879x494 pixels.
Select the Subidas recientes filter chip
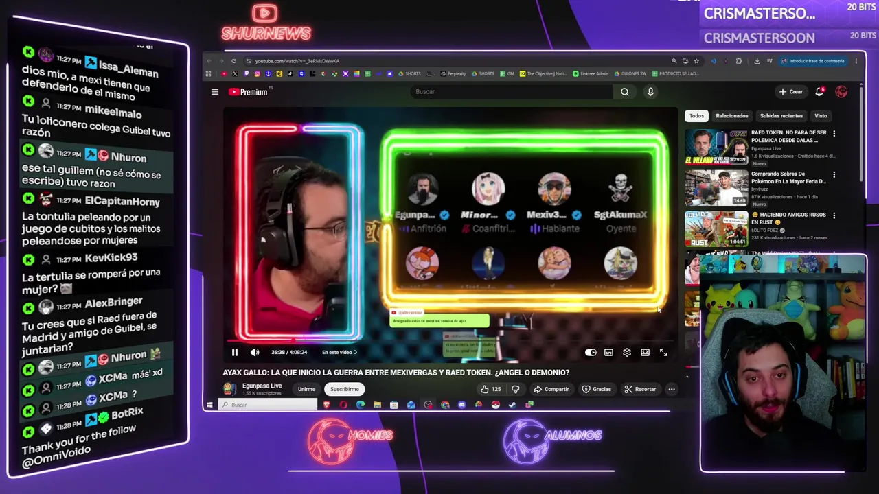point(781,116)
